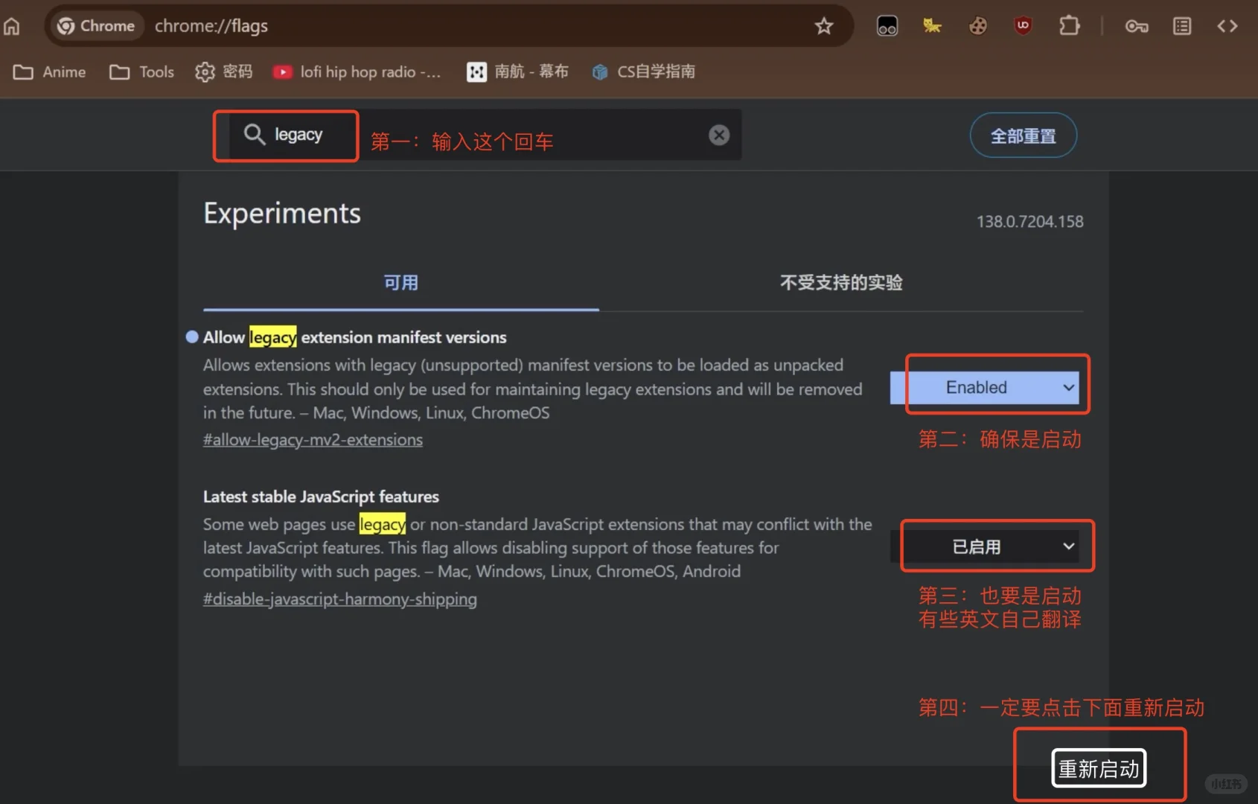The height and width of the screenshot is (804, 1258).
Task: Click the reading list icon in toolbar
Action: pos(1182,25)
